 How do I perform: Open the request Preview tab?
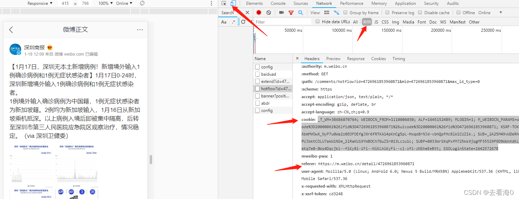(x=333, y=59)
